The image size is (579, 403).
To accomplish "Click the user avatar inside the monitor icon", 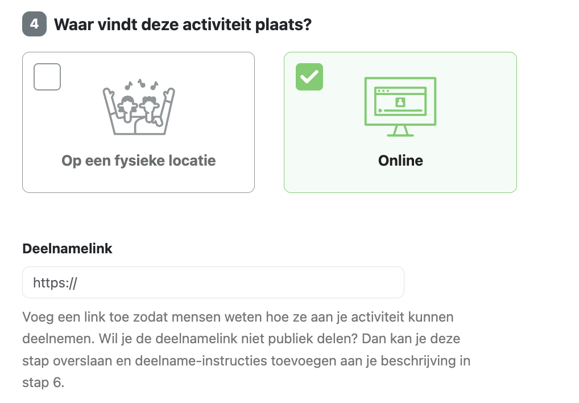I will pos(400,102).
